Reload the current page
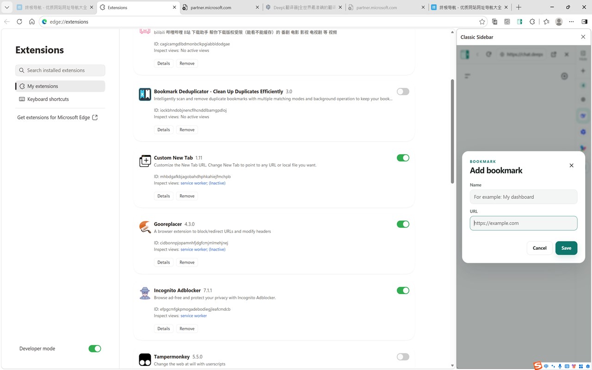The width and height of the screenshot is (592, 370). pos(19,22)
